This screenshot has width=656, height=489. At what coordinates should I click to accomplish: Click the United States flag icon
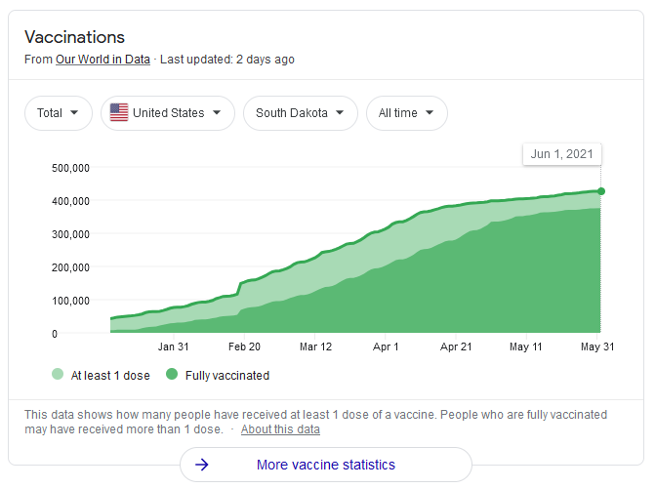tap(119, 112)
